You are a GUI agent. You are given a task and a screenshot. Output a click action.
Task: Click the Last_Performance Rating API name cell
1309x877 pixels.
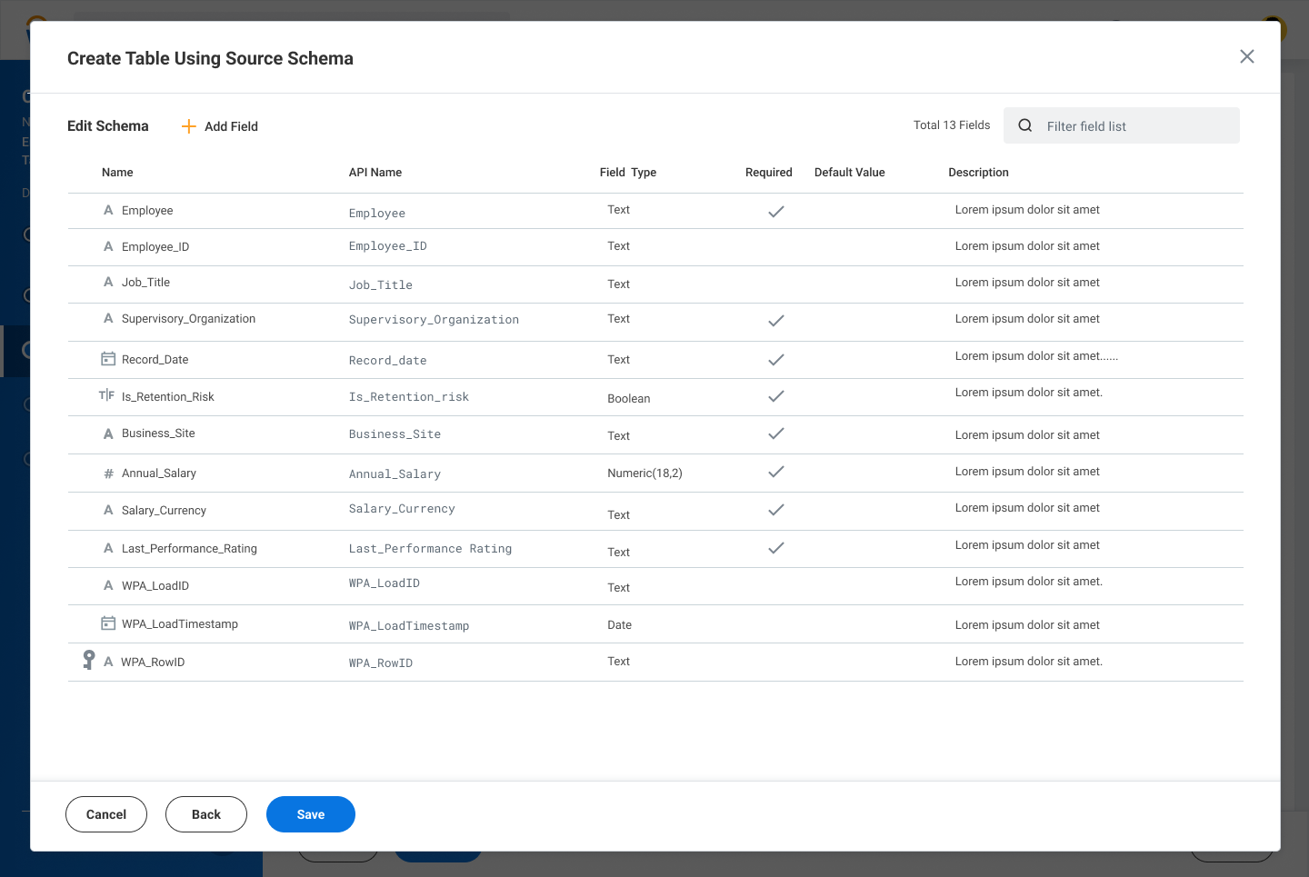[431, 548]
